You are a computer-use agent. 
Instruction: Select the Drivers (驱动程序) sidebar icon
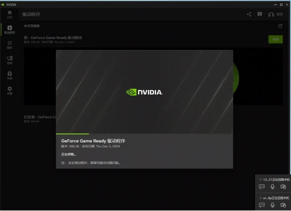(10, 30)
